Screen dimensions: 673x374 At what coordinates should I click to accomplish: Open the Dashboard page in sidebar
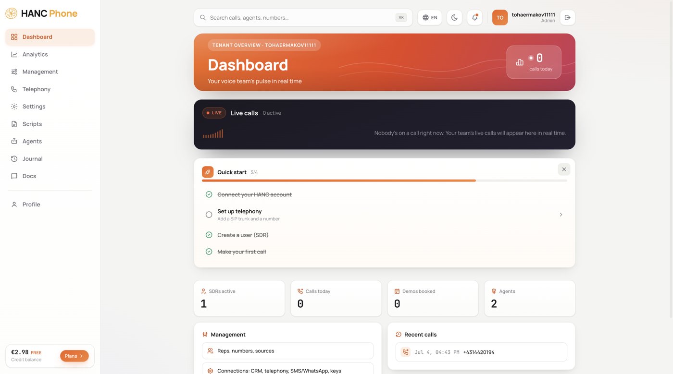point(50,37)
